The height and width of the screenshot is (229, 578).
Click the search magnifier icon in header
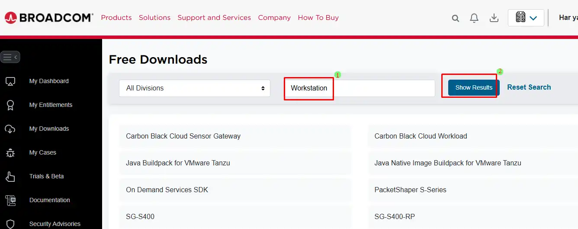pyautogui.click(x=455, y=18)
